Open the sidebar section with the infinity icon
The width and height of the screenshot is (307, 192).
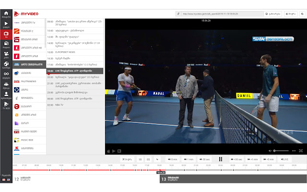point(6,75)
